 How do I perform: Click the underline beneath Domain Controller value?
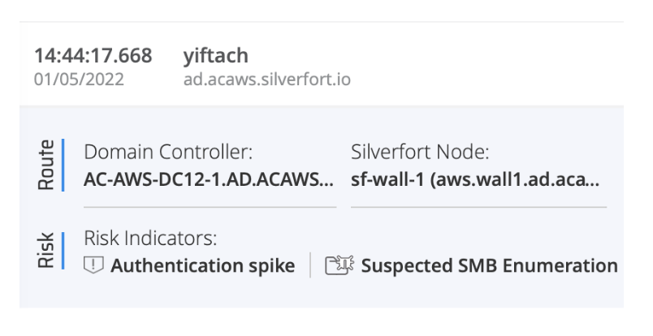[210, 207]
